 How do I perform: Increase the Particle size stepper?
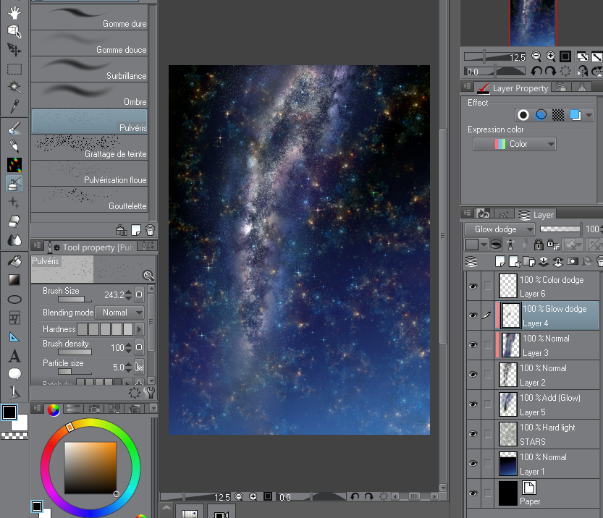click(x=128, y=365)
